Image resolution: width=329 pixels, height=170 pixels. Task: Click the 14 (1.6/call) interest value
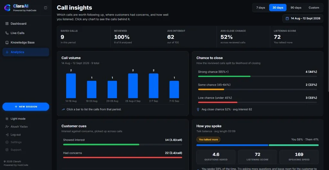coord(173,140)
